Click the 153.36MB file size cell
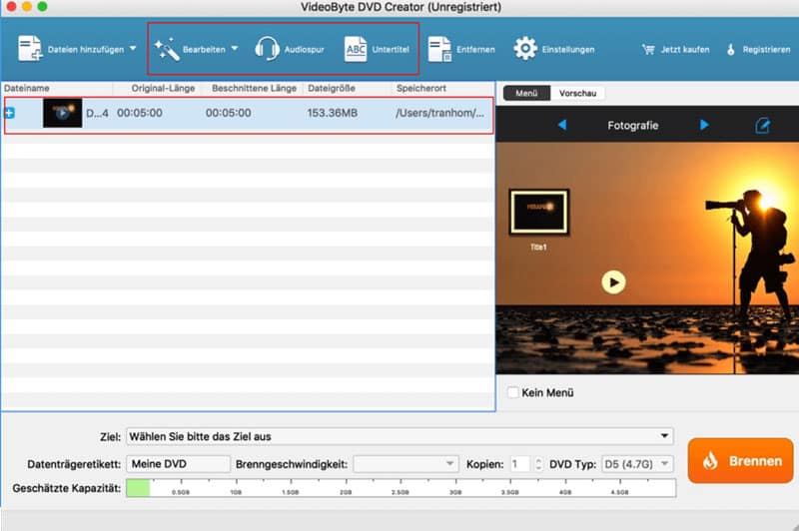 [333, 113]
